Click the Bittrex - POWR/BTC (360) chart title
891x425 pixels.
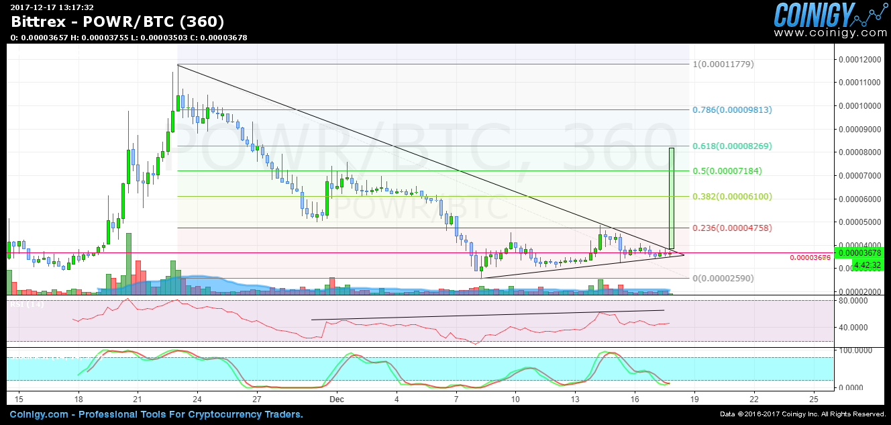pos(118,22)
